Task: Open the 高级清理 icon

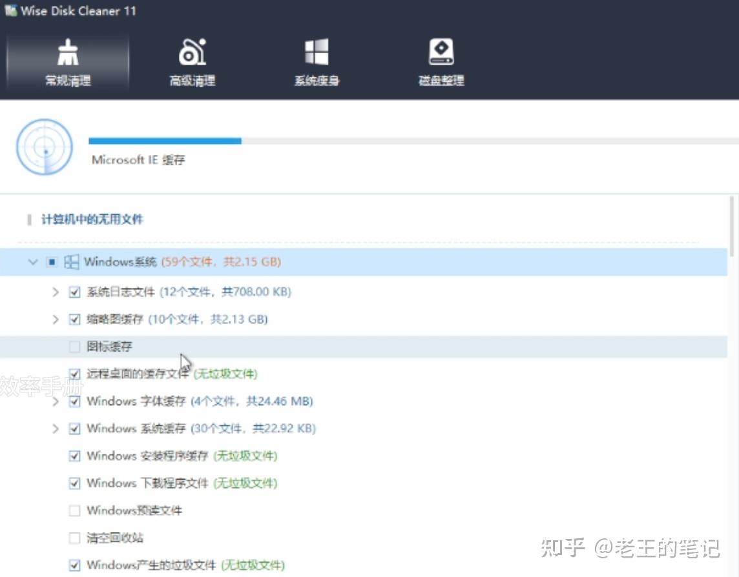Action: (193, 52)
